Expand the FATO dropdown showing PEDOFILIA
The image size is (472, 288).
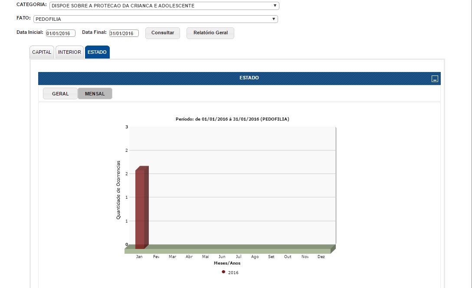tap(155, 19)
